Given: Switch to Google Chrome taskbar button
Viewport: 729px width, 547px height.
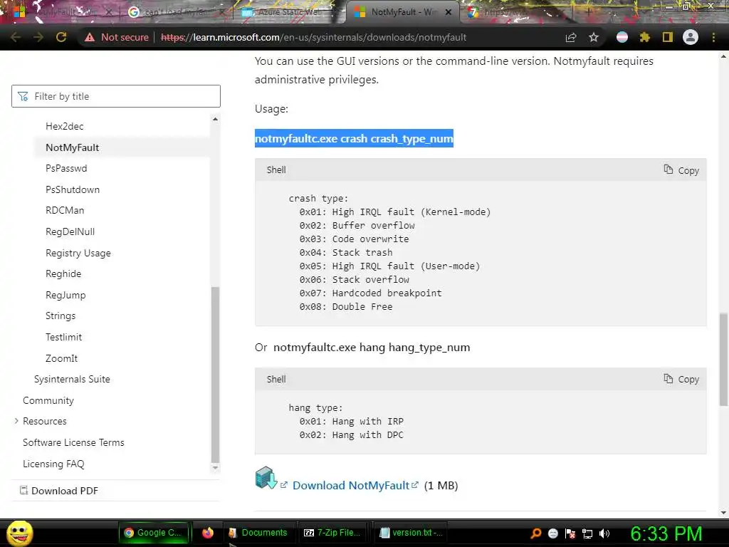Looking at the screenshot, I should tap(154, 533).
